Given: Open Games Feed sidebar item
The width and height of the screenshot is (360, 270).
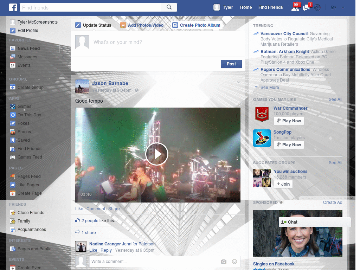Looking at the screenshot, I should [x=30, y=157].
